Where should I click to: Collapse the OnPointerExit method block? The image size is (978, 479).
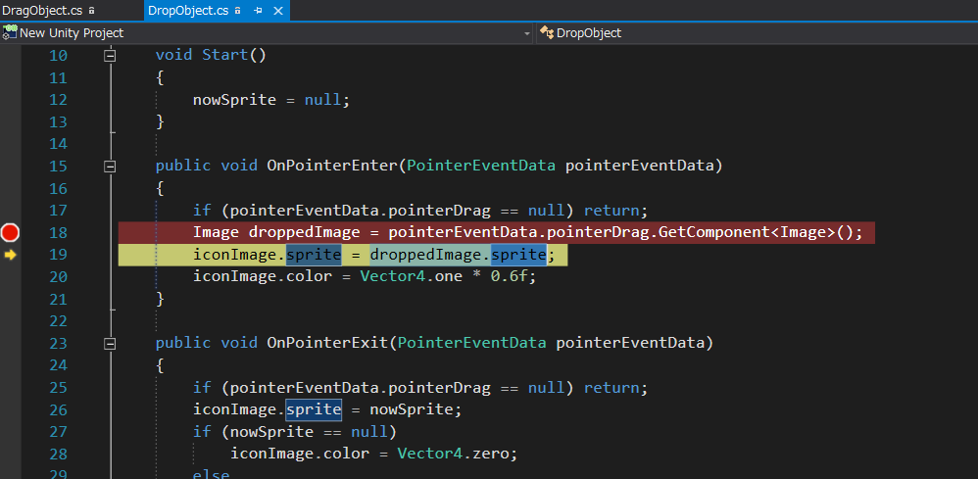point(111,343)
